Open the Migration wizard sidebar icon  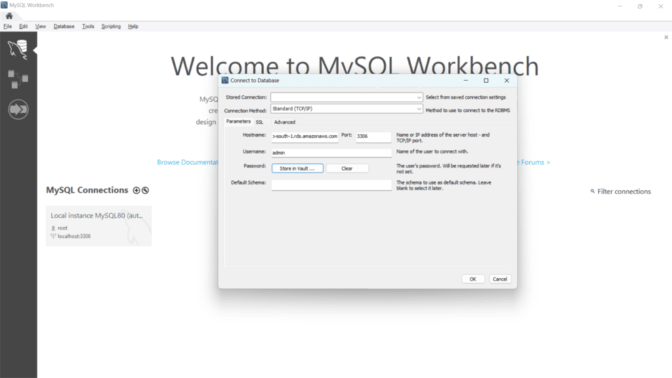pos(18,110)
